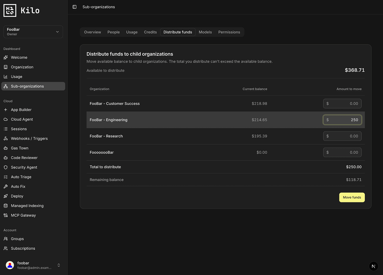Click the Usage bar chart icon
This screenshot has width=383, height=275.
pos(6,77)
